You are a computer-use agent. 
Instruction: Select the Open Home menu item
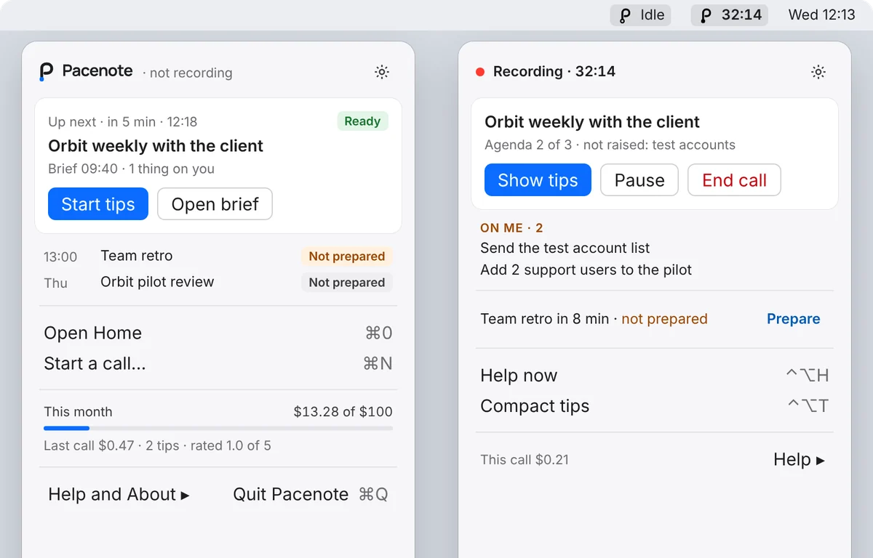click(x=218, y=333)
